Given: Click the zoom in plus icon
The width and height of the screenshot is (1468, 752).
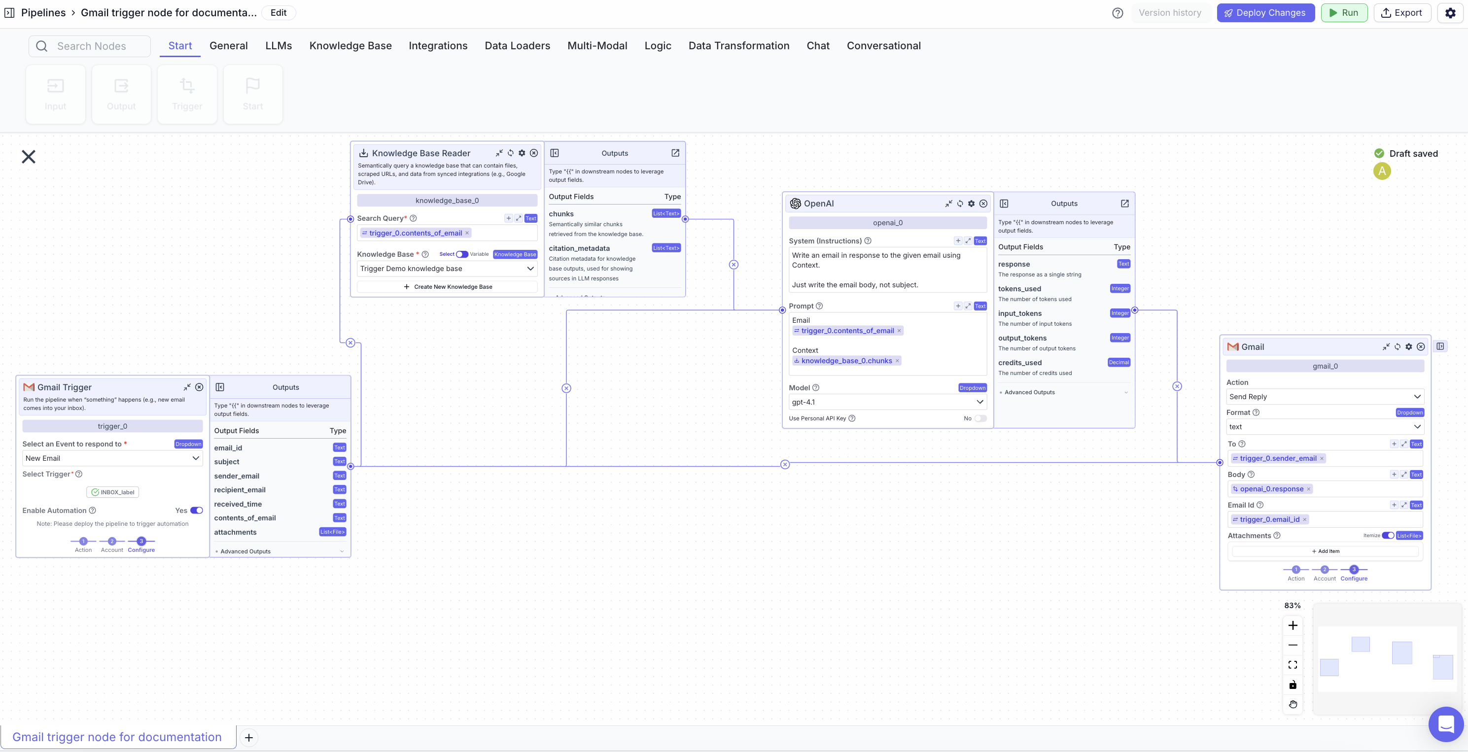Looking at the screenshot, I should (1293, 625).
